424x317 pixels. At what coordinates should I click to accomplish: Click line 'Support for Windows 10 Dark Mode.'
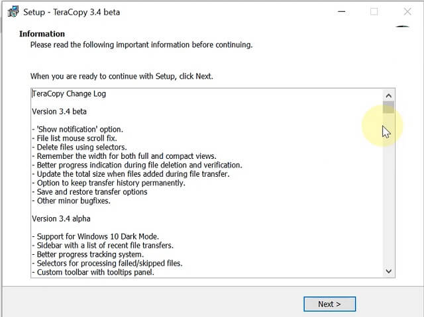click(95, 236)
